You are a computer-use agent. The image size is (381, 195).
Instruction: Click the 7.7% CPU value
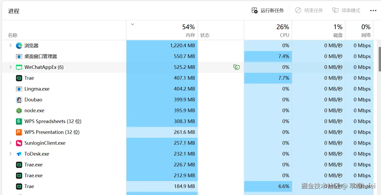coord(284,78)
